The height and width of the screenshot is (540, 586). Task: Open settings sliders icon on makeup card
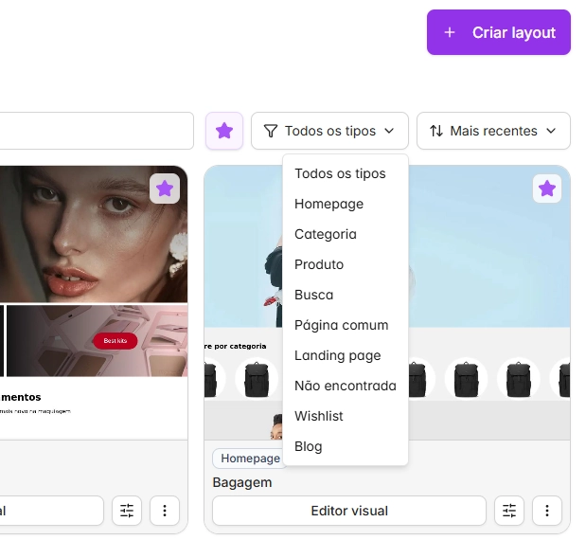(x=127, y=511)
